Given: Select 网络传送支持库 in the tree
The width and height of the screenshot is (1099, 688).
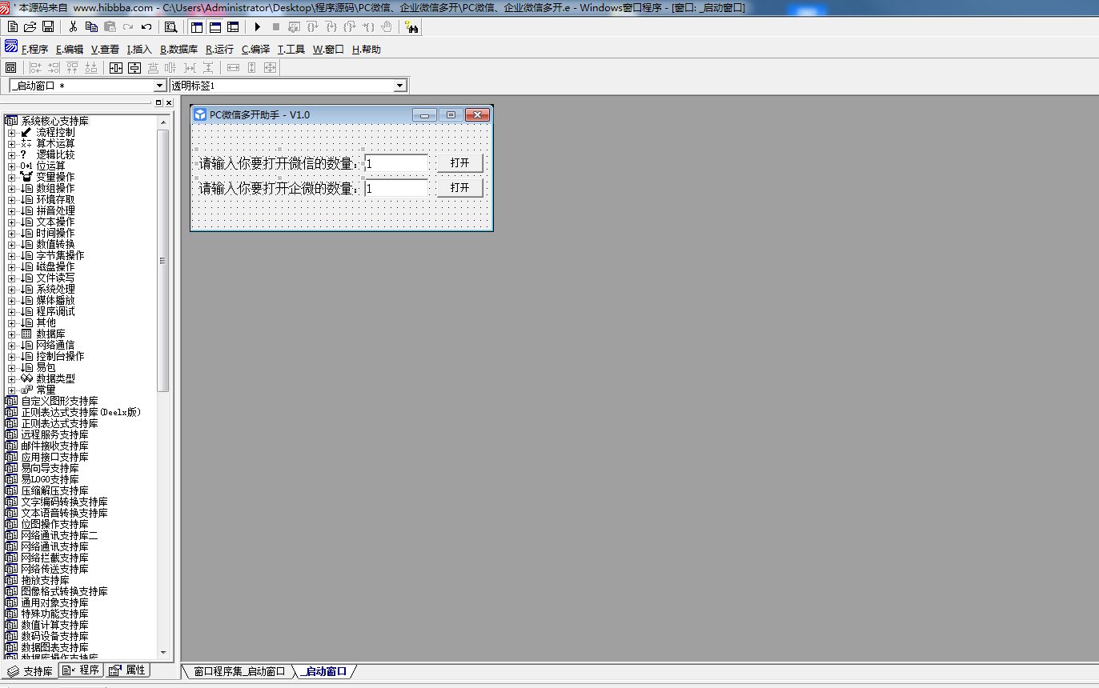Looking at the screenshot, I should click(54, 570).
